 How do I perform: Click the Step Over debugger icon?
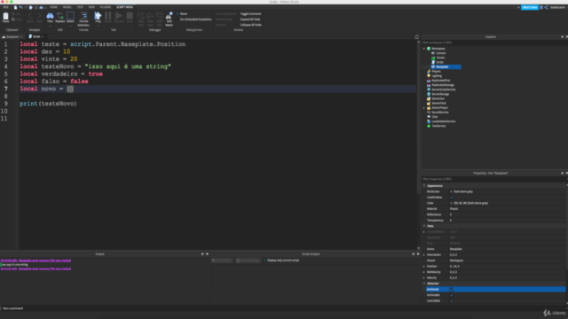(x=150, y=19)
